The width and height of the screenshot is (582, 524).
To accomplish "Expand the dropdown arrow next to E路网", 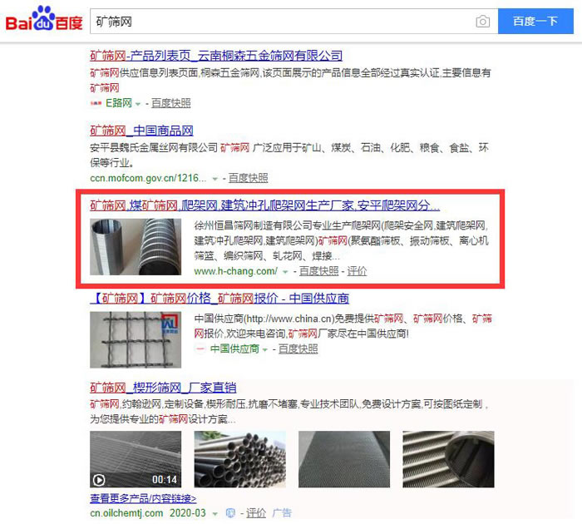I will [x=138, y=104].
